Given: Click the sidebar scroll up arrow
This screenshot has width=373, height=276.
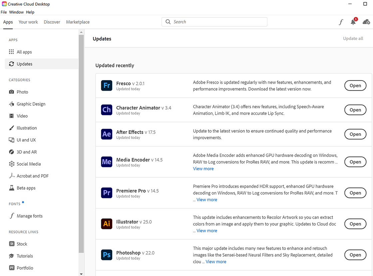Looking at the screenshot, I should click(81, 32).
